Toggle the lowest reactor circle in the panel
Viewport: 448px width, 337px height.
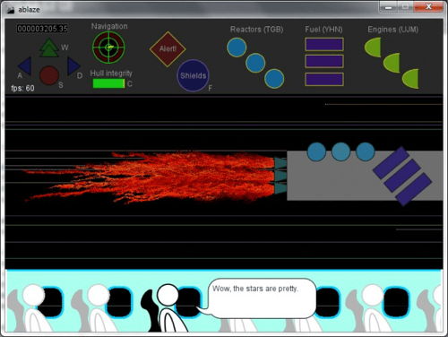pos(274,79)
